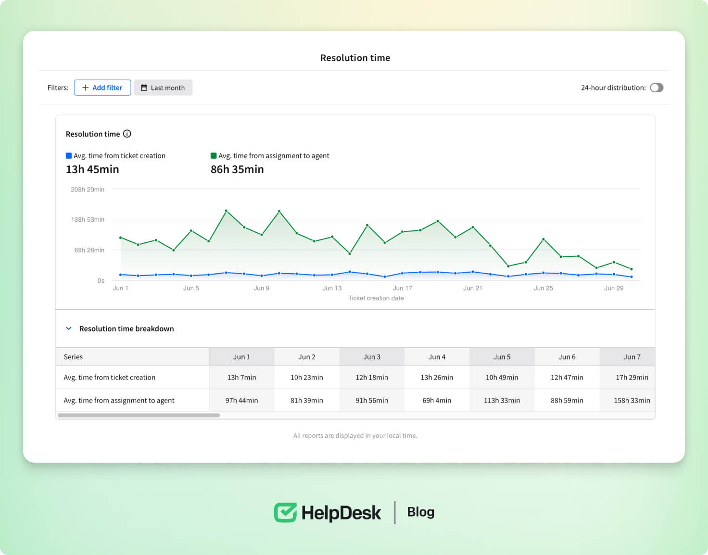This screenshot has height=555, width=708.
Task: Click the green assignment to agent legend square
Action: [214, 156]
